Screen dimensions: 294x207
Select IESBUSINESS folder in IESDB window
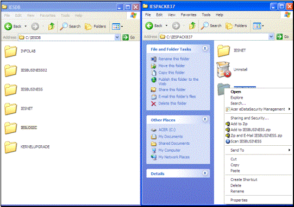pyautogui.click(x=11, y=89)
